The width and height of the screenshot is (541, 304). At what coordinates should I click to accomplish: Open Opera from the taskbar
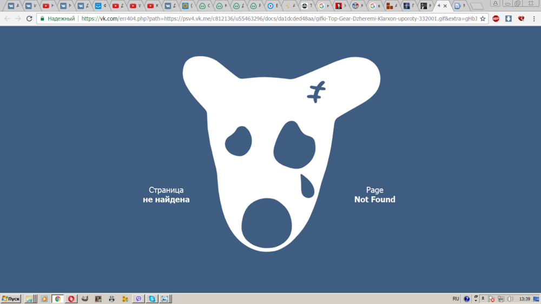click(x=71, y=299)
